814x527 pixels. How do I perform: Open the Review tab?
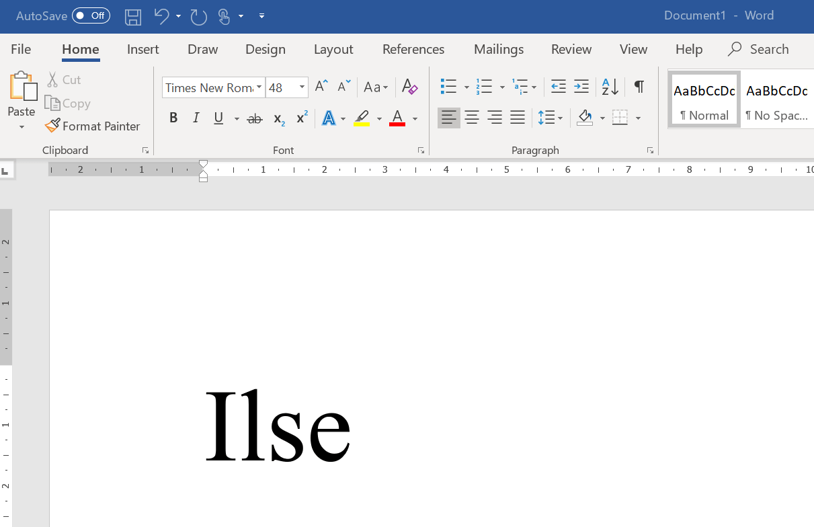(x=571, y=49)
